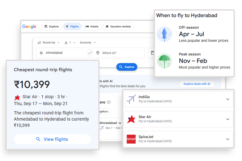The width and height of the screenshot is (242, 161).
Task: Click the Google logo
Action: 29,26
